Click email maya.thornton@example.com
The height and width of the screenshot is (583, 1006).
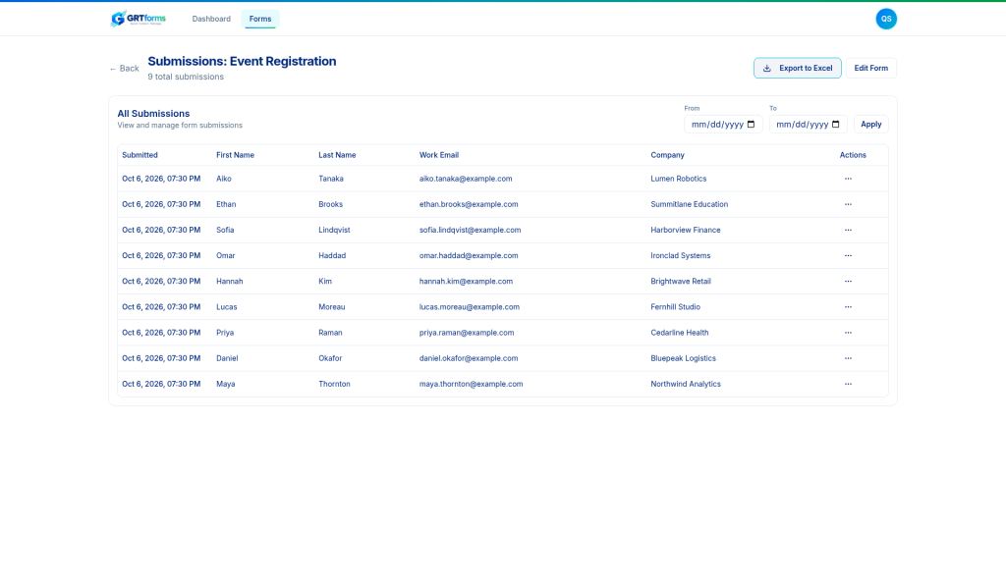(x=471, y=384)
